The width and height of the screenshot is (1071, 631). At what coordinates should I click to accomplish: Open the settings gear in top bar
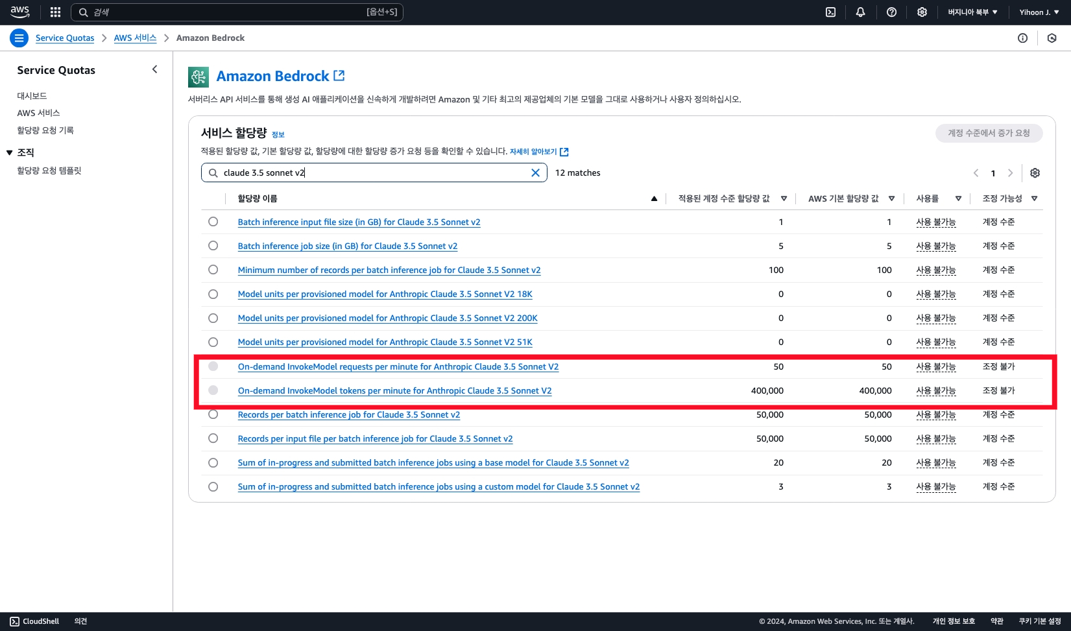[922, 12]
